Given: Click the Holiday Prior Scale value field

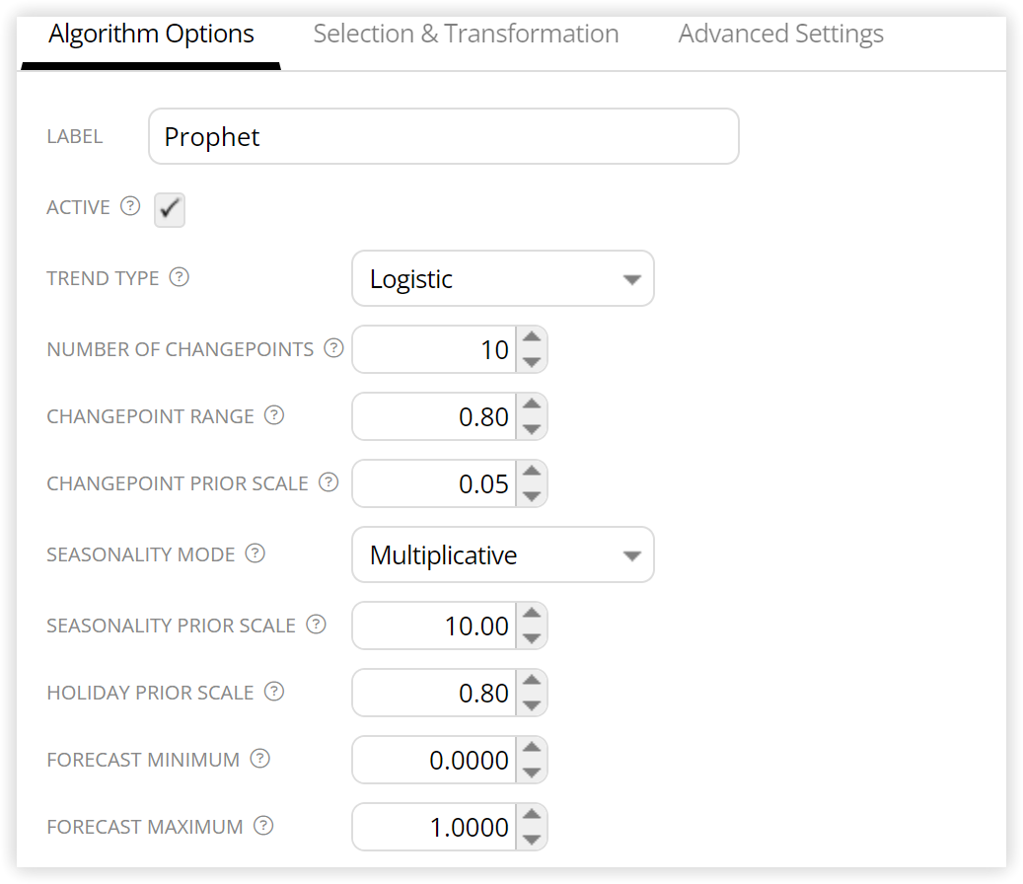Looking at the screenshot, I should point(434,693).
